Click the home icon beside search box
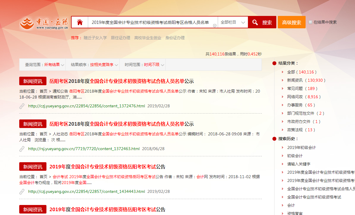 coord(80,22)
